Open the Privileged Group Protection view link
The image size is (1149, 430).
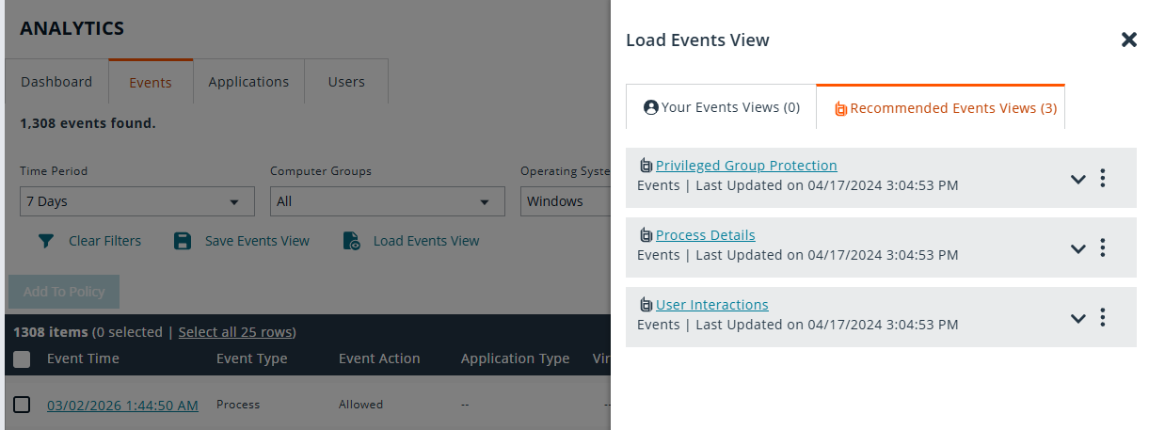746,166
